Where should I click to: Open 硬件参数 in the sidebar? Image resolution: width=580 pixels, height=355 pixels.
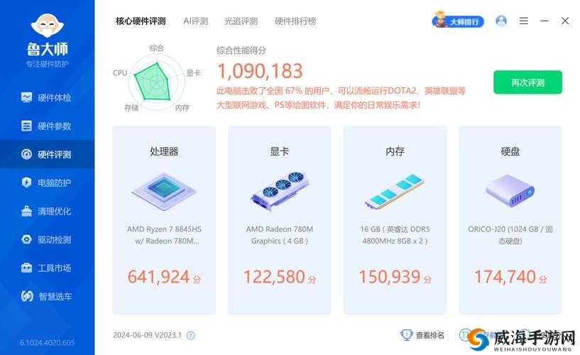(46, 126)
